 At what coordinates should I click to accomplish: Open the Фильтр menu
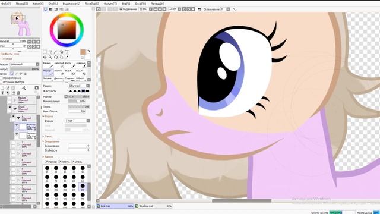click(x=110, y=4)
